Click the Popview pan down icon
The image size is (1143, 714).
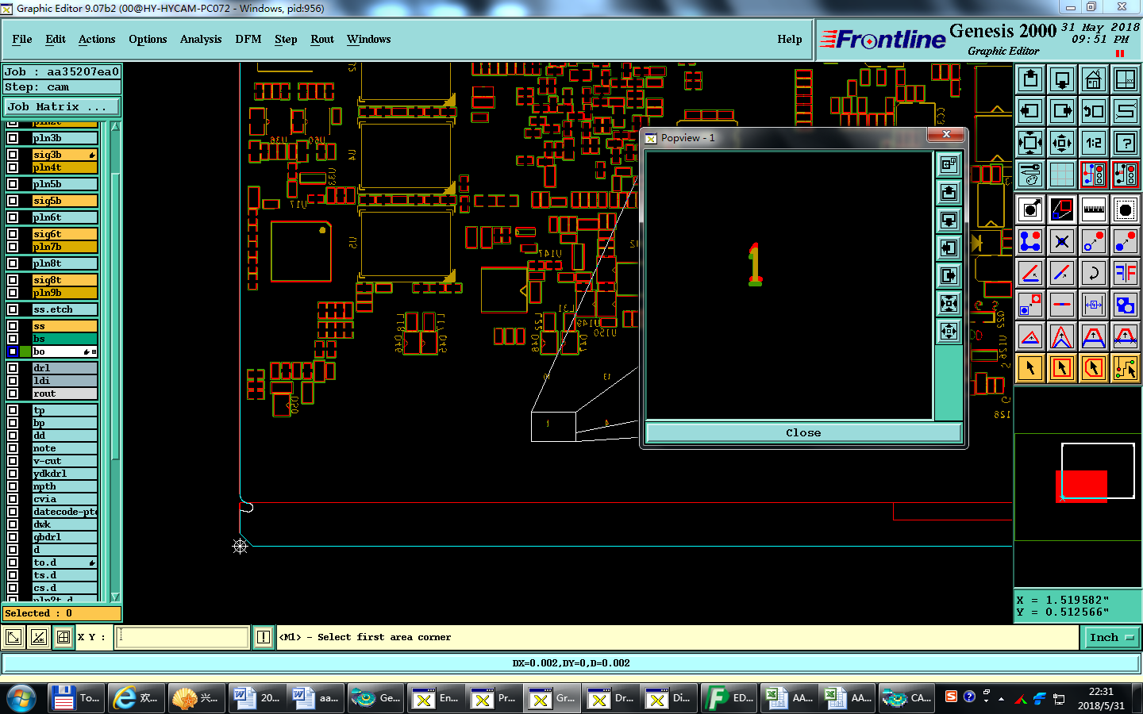(949, 221)
